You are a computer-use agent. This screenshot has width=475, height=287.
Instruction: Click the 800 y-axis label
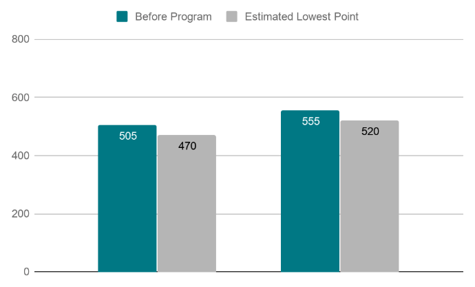[x=21, y=39]
